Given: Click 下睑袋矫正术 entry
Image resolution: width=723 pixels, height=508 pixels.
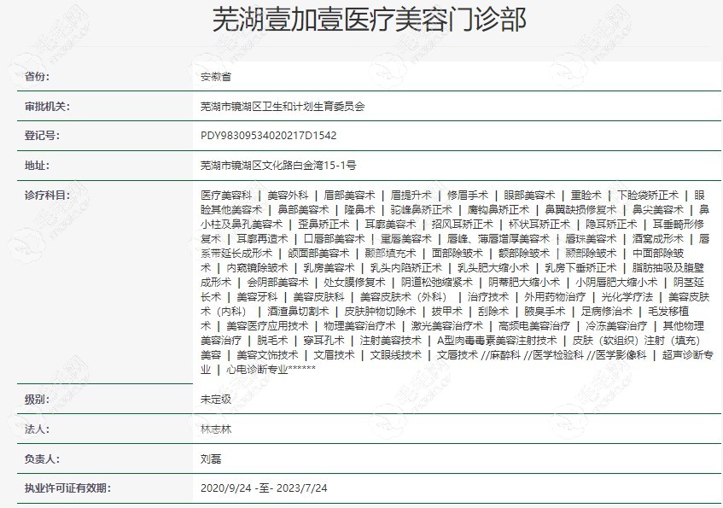Looking at the screenshot, I should [x=648, y=196].
